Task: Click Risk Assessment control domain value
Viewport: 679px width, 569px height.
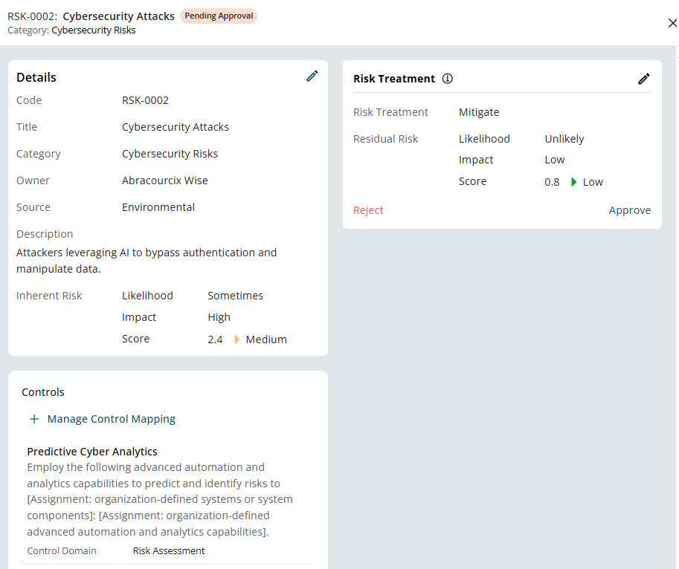Action: coord(169,550)
